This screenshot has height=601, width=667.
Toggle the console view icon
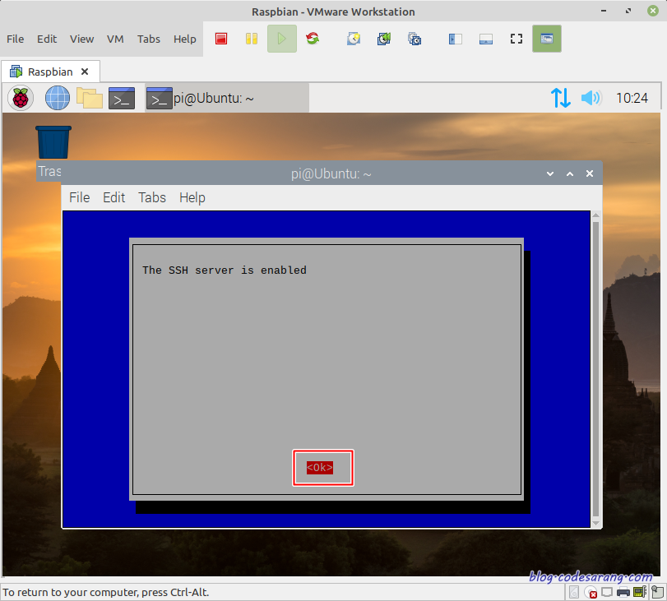pos(547,39)
